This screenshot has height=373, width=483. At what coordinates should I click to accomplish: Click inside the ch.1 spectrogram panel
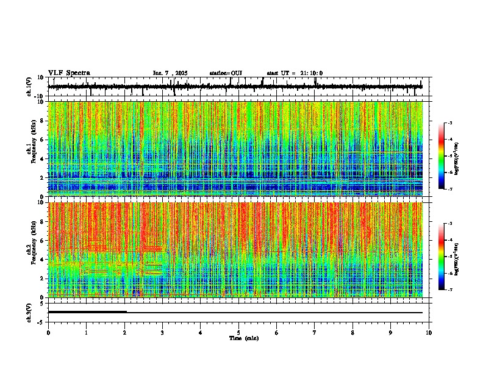tap(235, 149)
